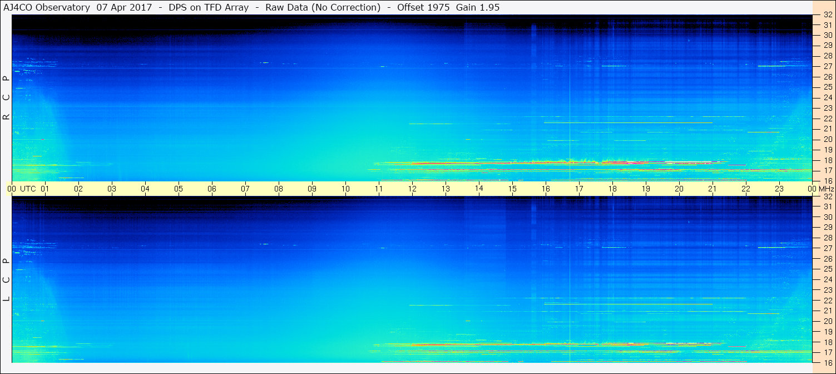Screen dimensions: 836x374
Task: Click the MHz unit label at axis end
Action: (826, 189)
